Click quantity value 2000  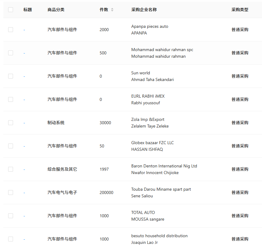pyautogui.click(x=104, y=30)
